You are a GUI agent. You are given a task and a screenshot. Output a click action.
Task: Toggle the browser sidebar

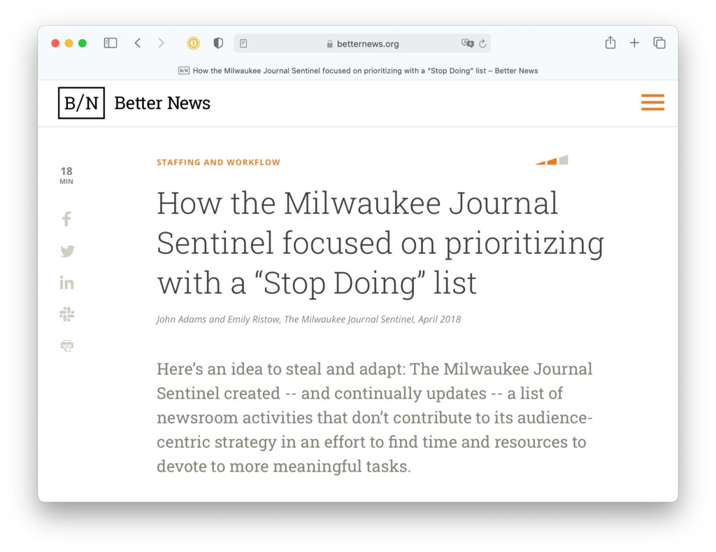point(110,43)
